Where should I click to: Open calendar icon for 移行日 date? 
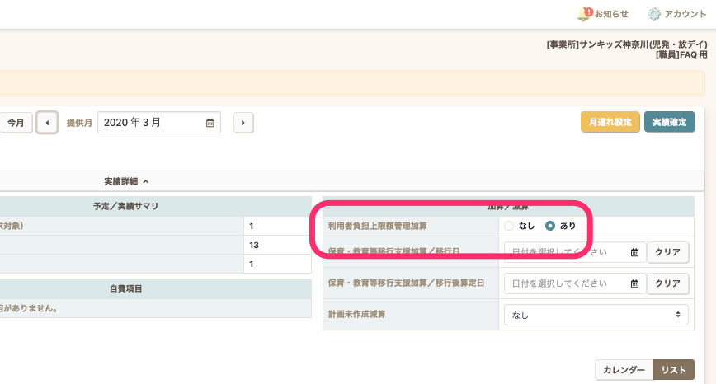click(634, 252)
